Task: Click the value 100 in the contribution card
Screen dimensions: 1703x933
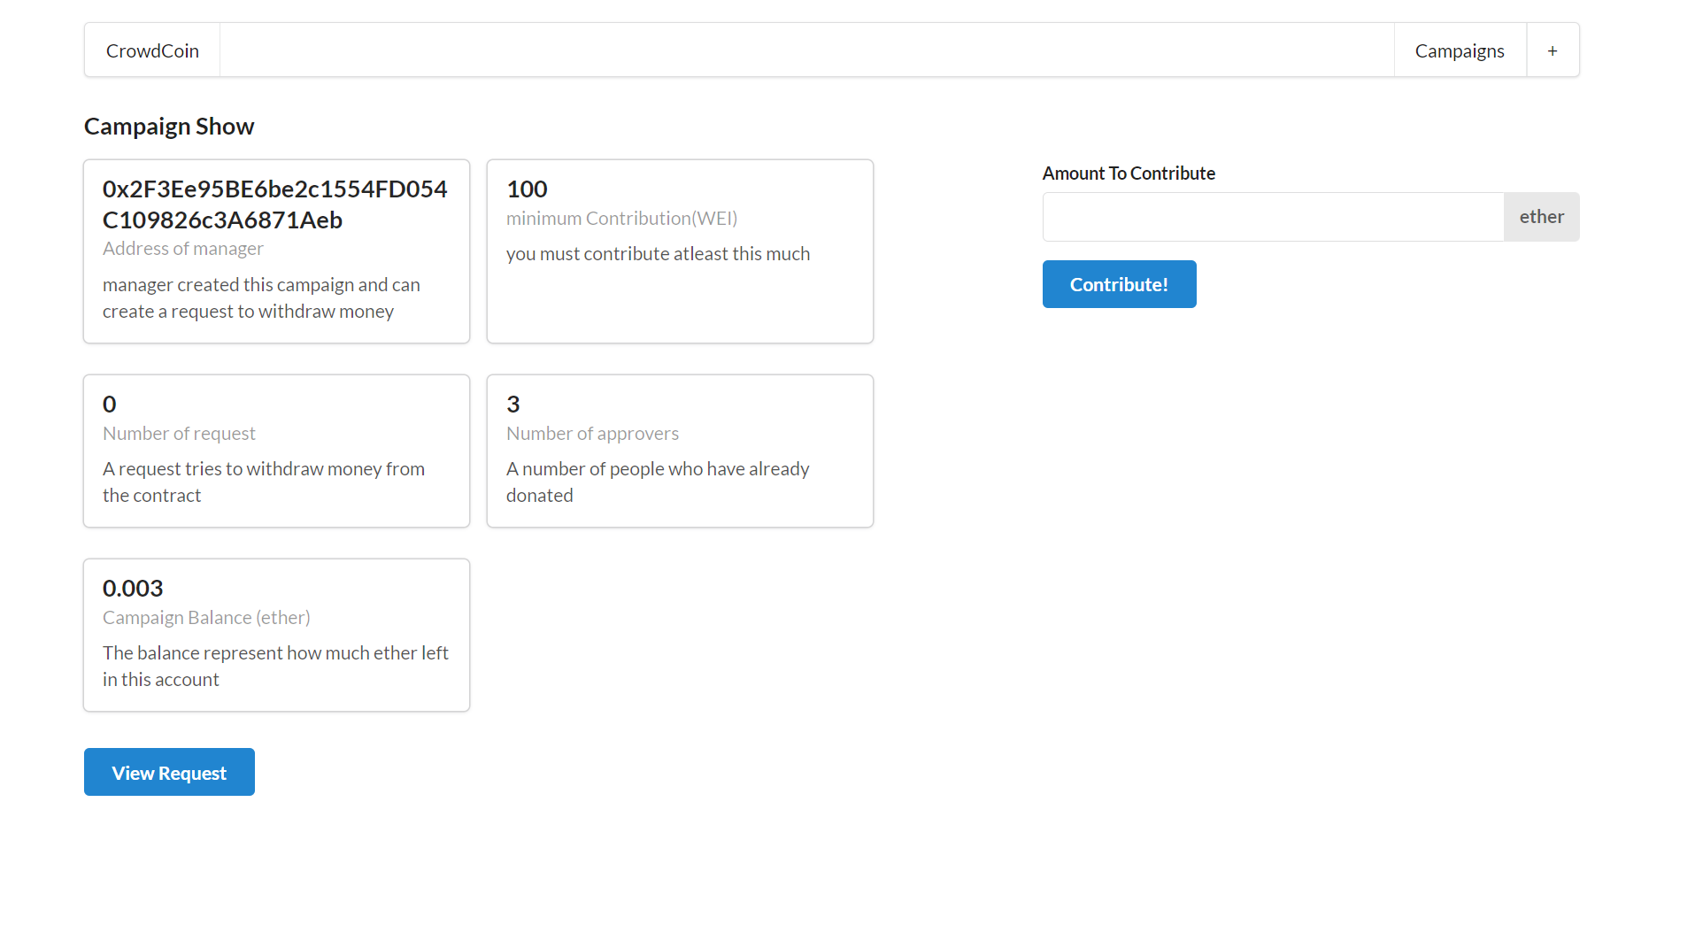Action: (527, 188)
